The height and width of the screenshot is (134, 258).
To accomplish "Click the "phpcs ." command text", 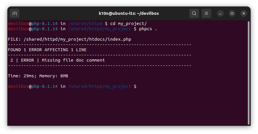I will [x=148, y=29].
